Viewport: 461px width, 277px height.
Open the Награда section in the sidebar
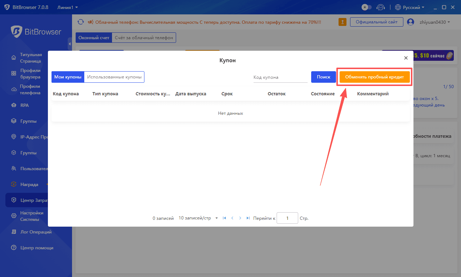pos(29,184)
